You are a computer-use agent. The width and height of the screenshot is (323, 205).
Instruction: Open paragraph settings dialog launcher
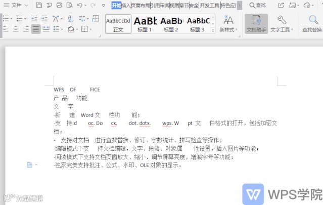[100, 36]
